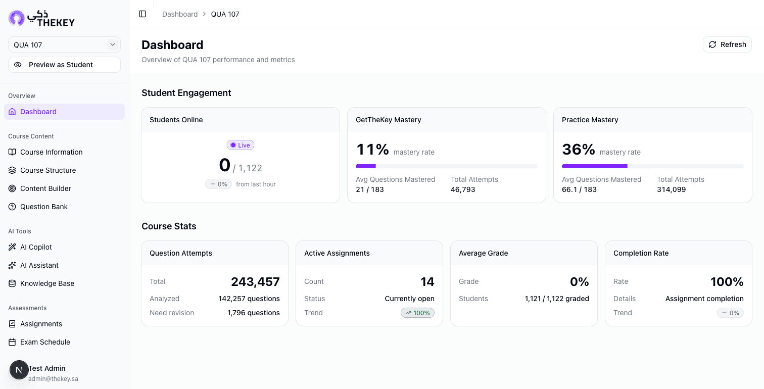Open the Content Builder tool
Screen dimensions: 764x389
click(x=46, y=188)
